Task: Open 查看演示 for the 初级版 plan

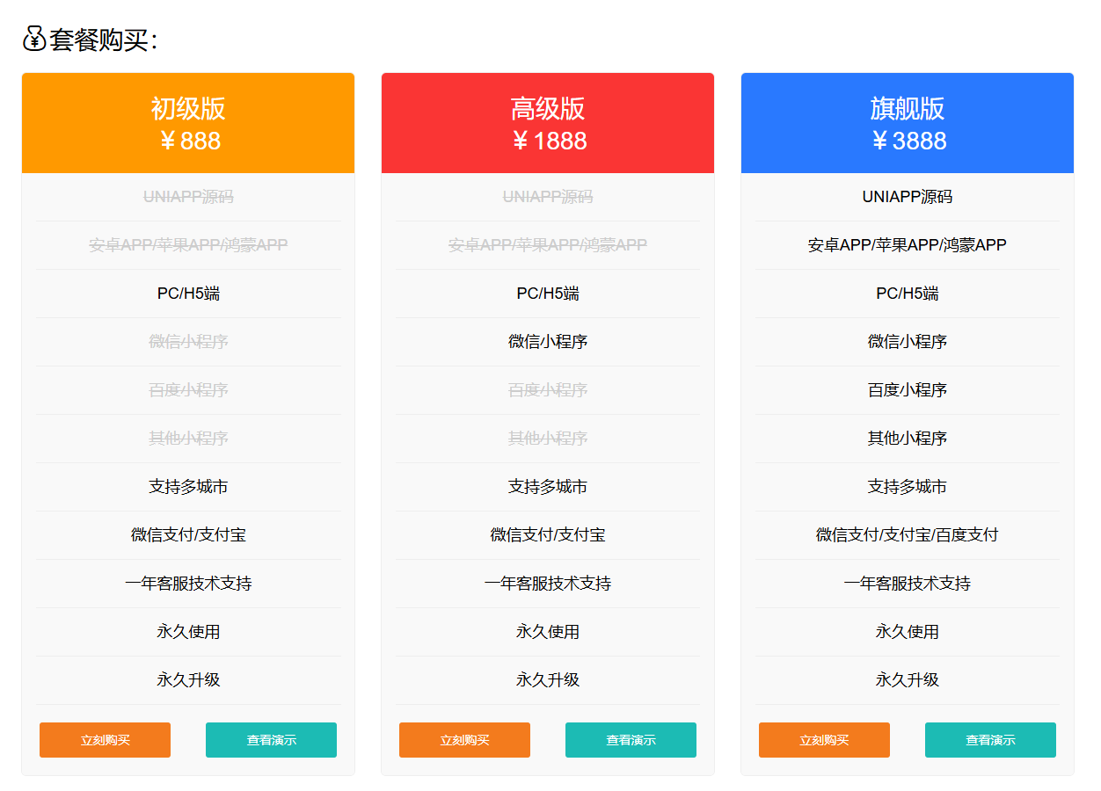Action: 271,740
